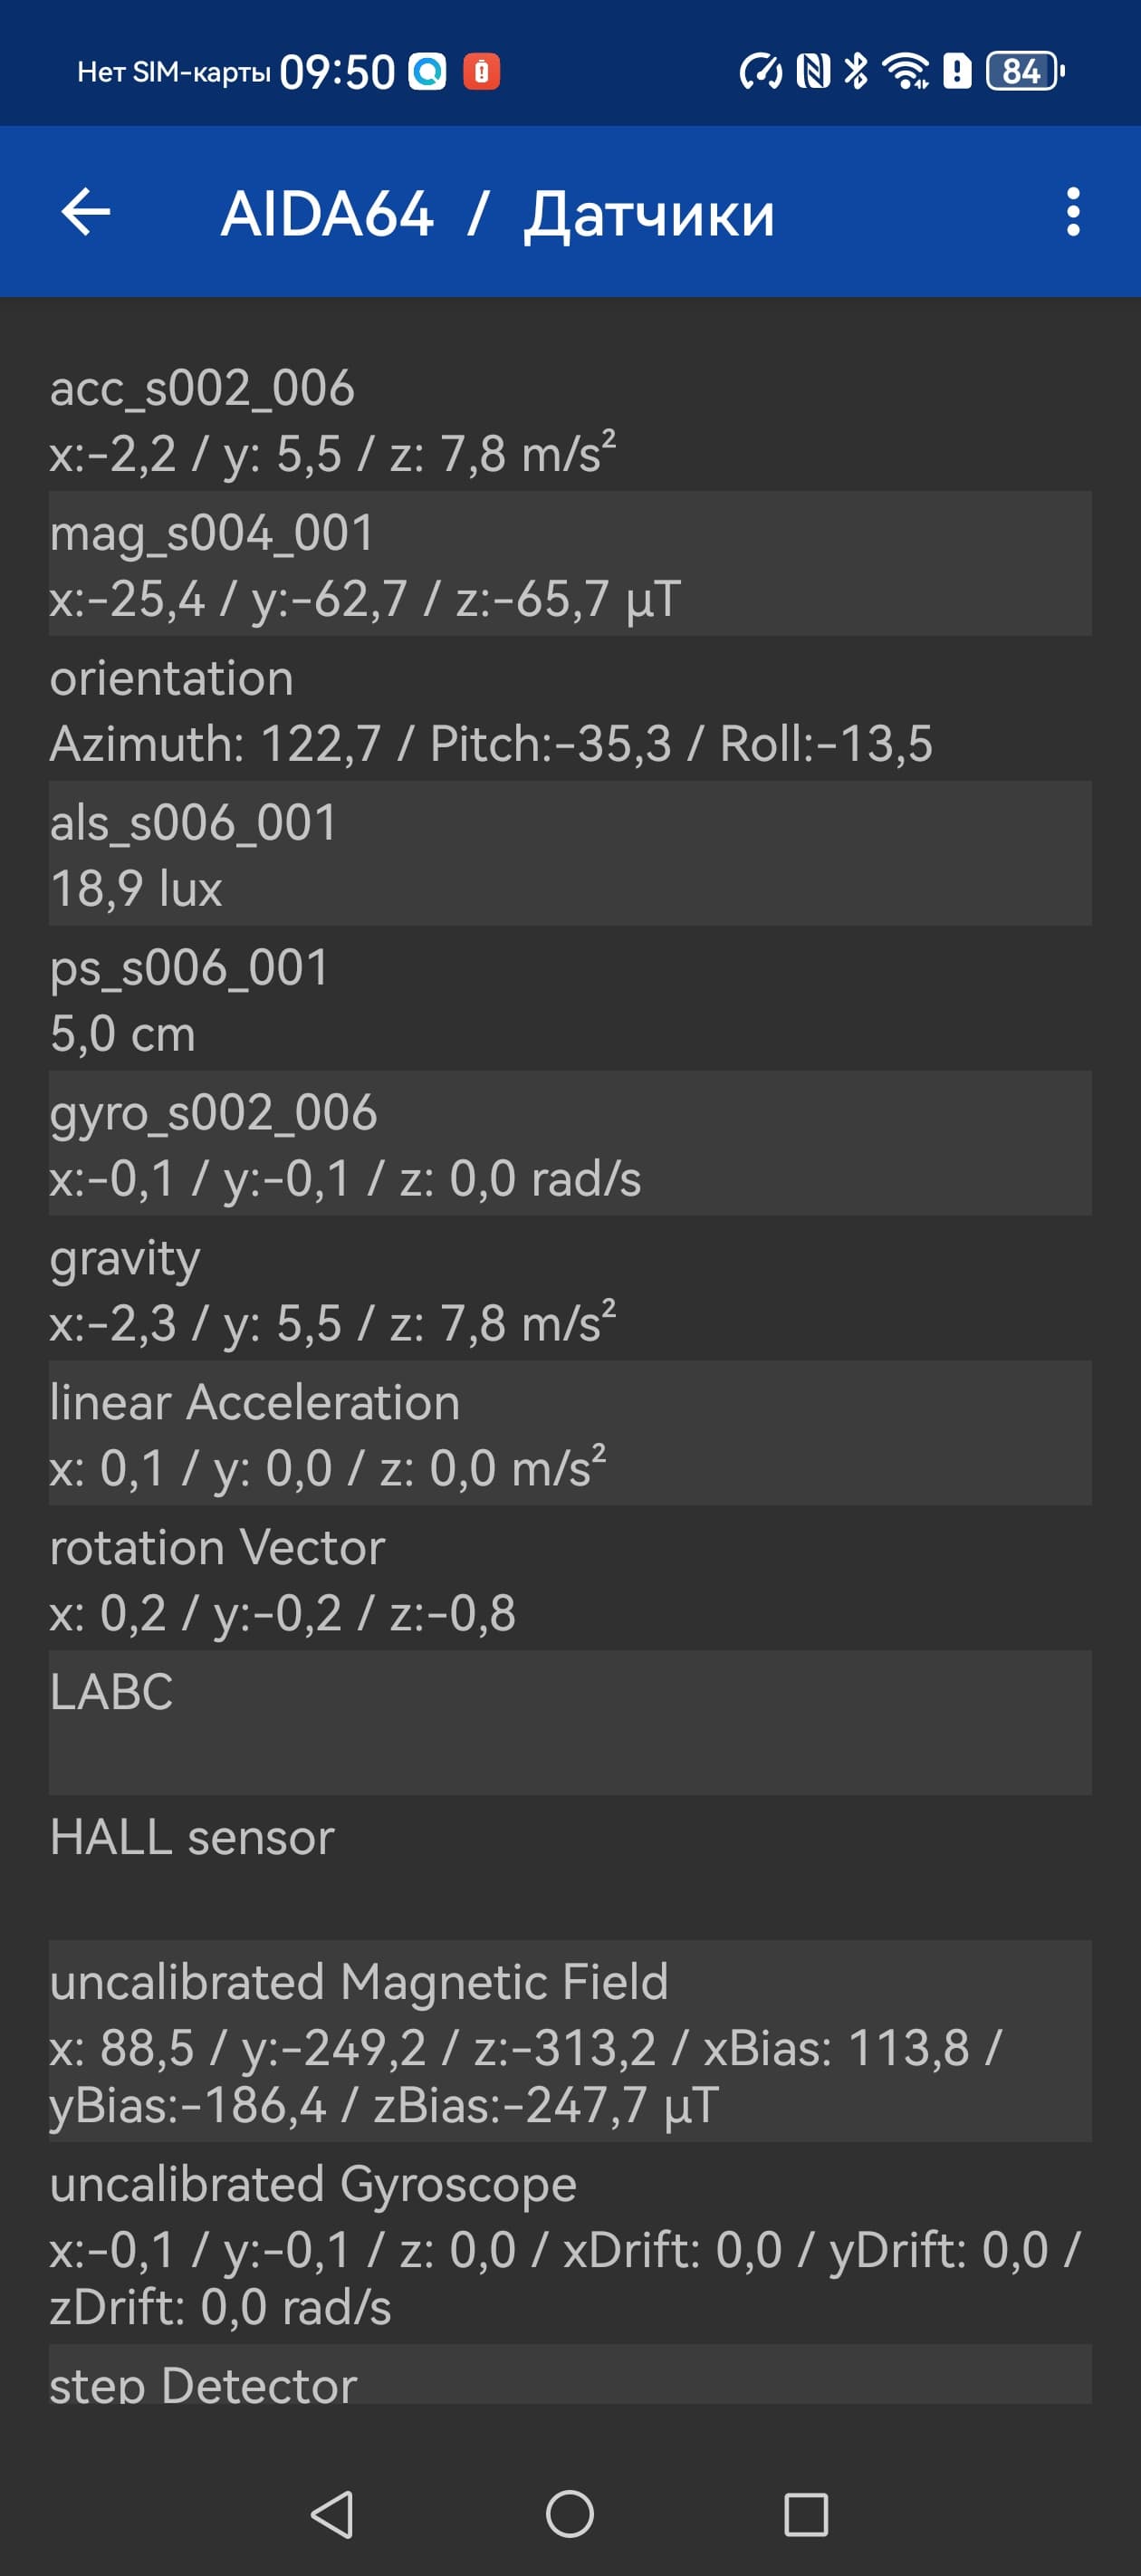Tap the AIDA64 / Датчики title
This screenshot has height=2576, width=1141.
(498, 213)
